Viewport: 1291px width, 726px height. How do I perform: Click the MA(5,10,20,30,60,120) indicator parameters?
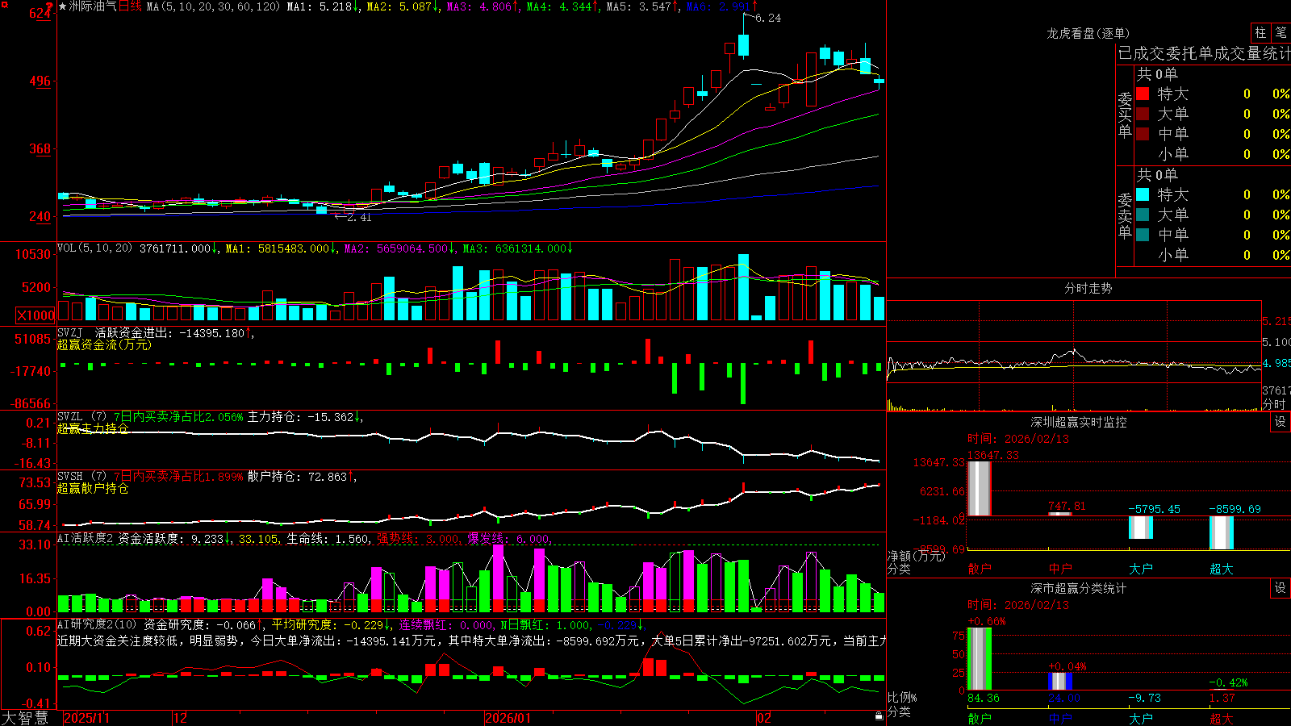tap(213, 6)
